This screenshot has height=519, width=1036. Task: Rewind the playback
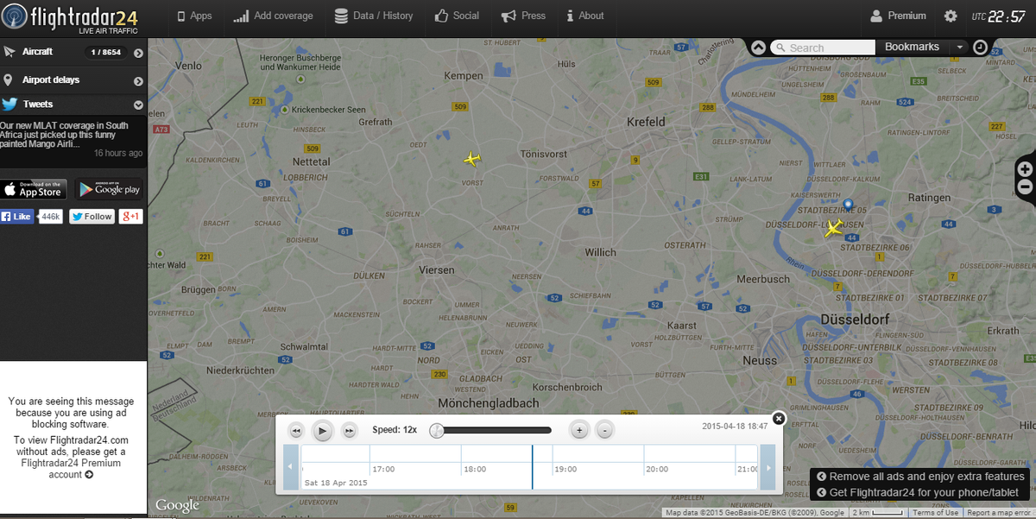pyautogui.click(x=296, y=430)
